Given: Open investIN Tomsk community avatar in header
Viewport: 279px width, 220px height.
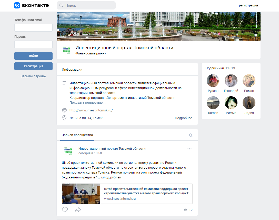Looking at the screenshot, I should (x=66, y=50).
